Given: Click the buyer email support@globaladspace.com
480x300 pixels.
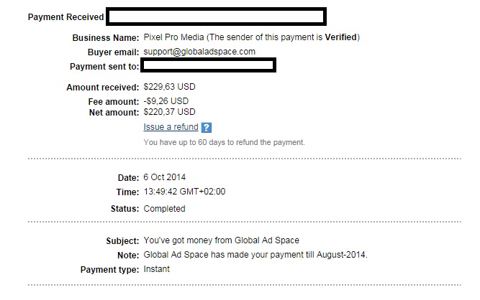Looking at the screenshot, I should click(x=199, y=52).
